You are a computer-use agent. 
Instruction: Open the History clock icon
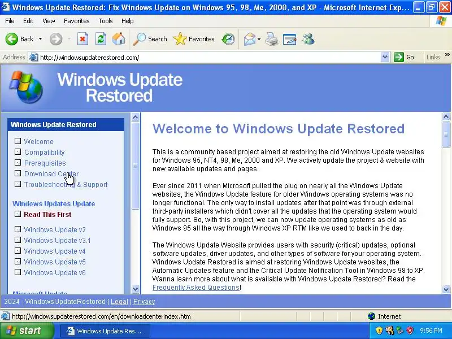pos(228,39)
